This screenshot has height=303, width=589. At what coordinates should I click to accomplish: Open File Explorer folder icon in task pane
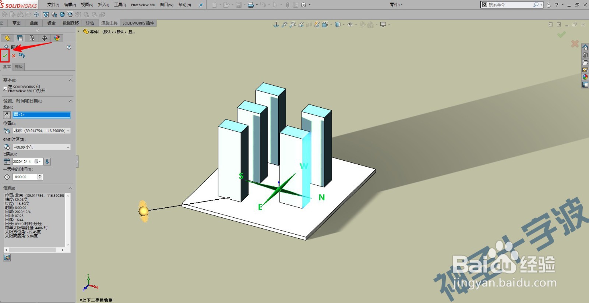click(x=585, y=63)
